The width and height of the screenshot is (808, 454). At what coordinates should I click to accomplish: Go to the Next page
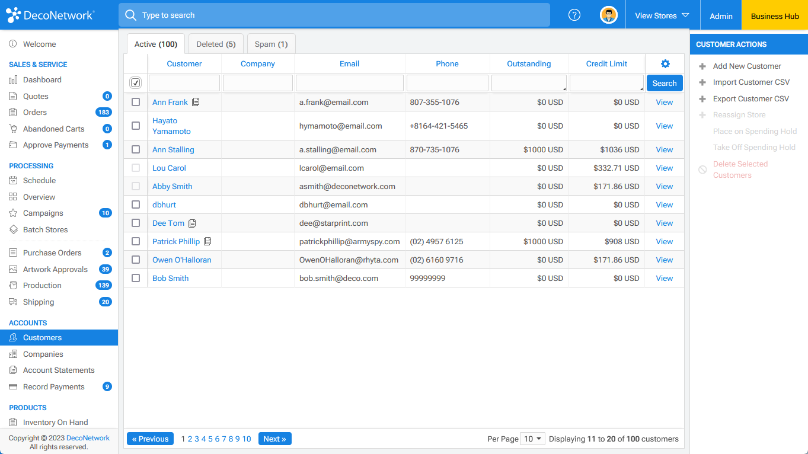(275, 439)
